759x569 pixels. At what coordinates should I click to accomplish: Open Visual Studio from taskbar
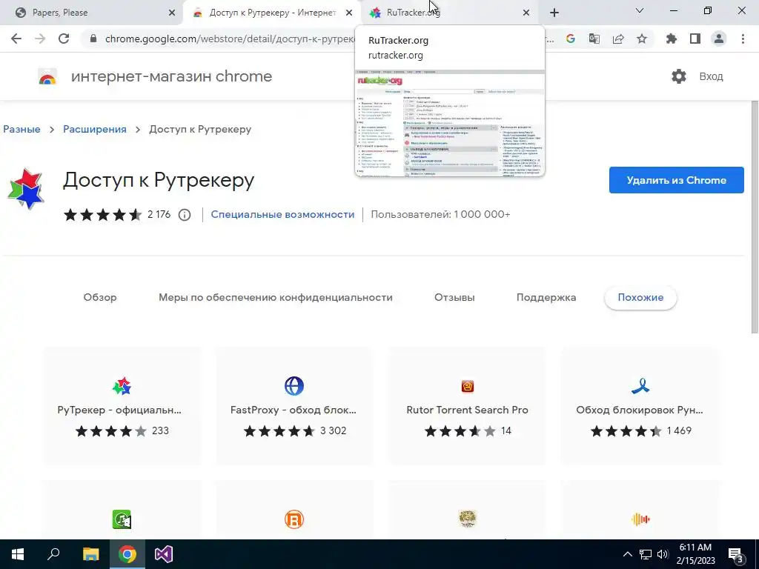pos(164,554)
